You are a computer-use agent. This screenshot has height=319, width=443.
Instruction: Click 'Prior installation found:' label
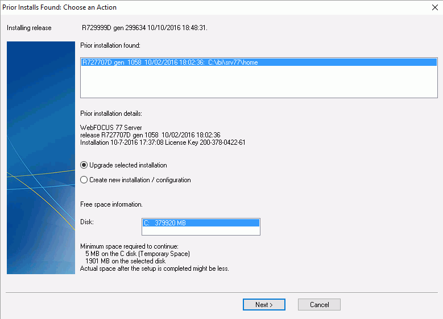[x=110, y=45]
